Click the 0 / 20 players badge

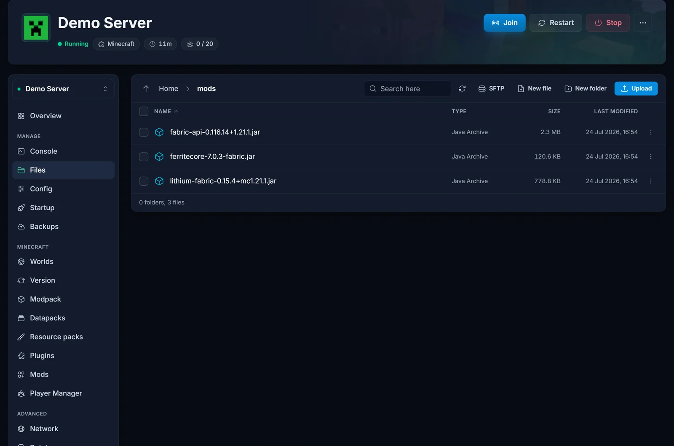[200, 44]
